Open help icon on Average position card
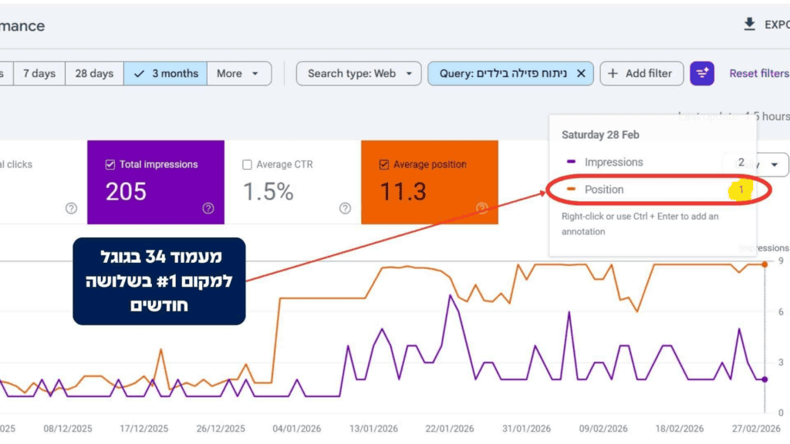The image size is (790, 444). [x=482, y=208]
